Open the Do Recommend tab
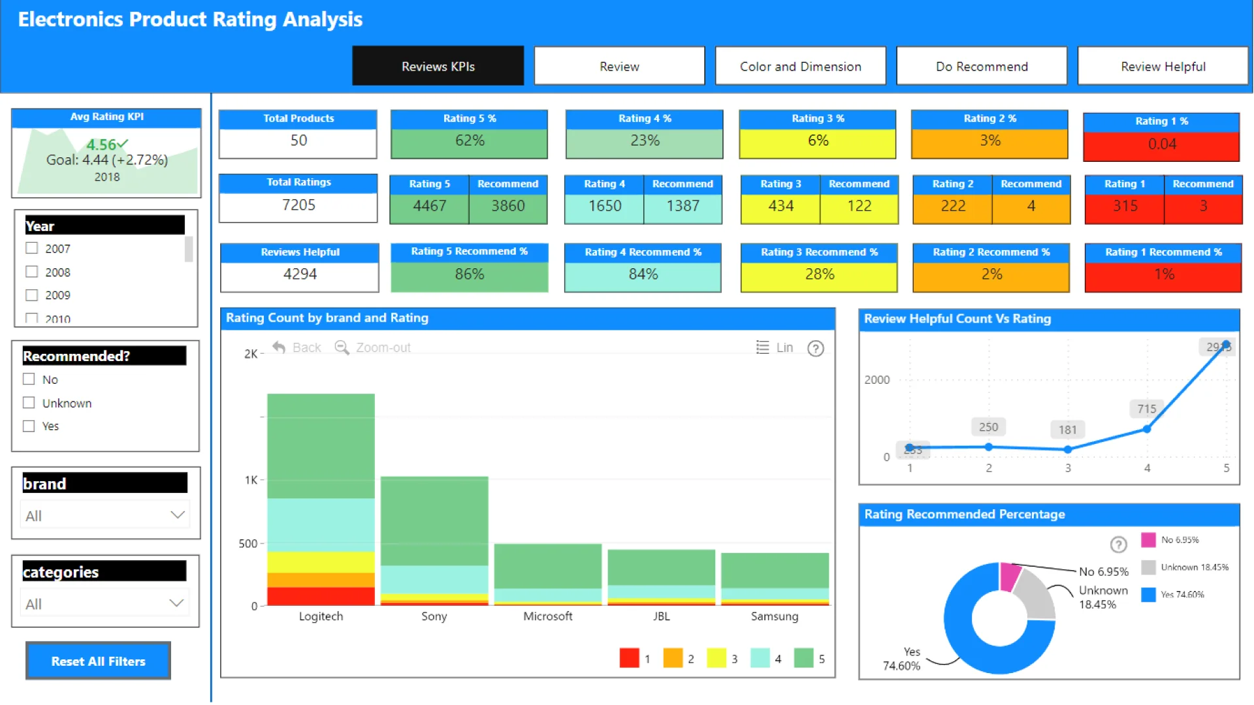Image resolution: width=1254 pixels, height=705 pixels. 982,66
